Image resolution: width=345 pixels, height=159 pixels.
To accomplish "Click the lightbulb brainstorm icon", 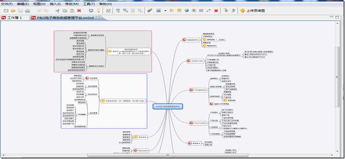I will (x=99, y=11).
